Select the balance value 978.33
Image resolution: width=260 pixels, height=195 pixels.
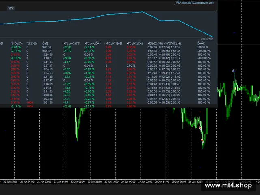47,47
